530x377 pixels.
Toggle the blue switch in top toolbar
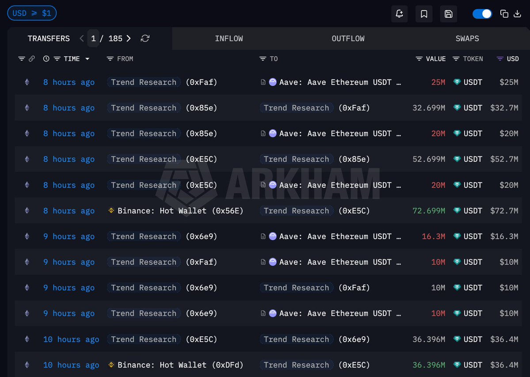click(482, 14)
